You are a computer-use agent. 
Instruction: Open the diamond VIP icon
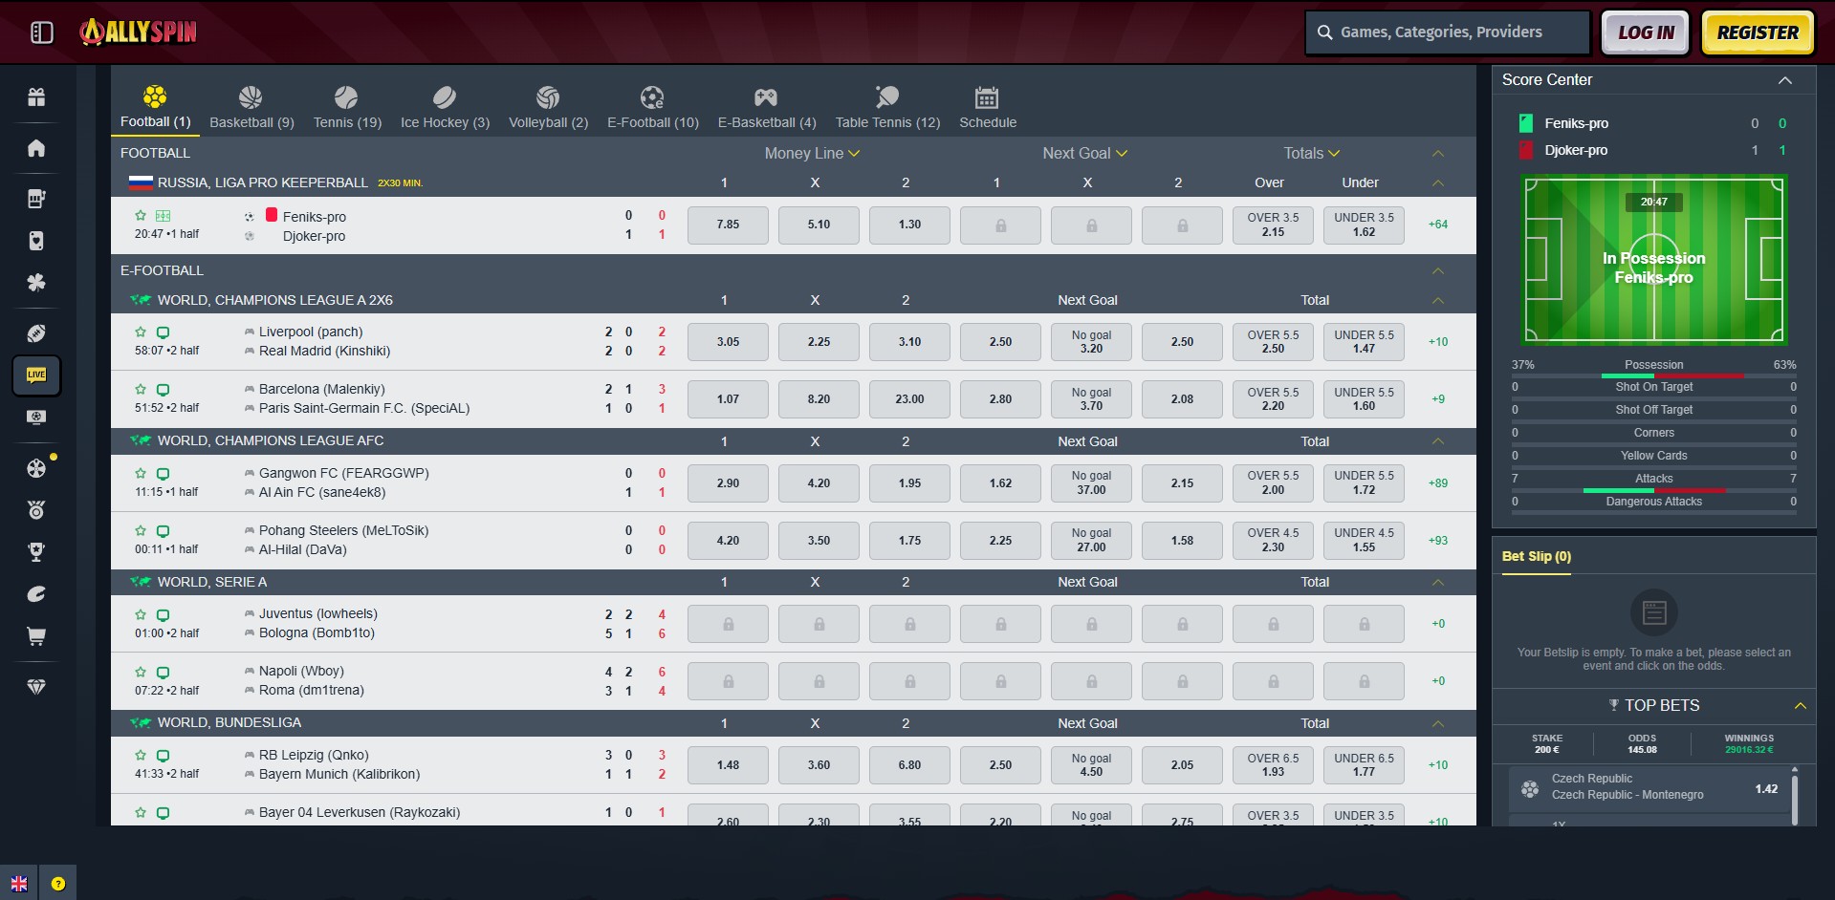[36, 687]
